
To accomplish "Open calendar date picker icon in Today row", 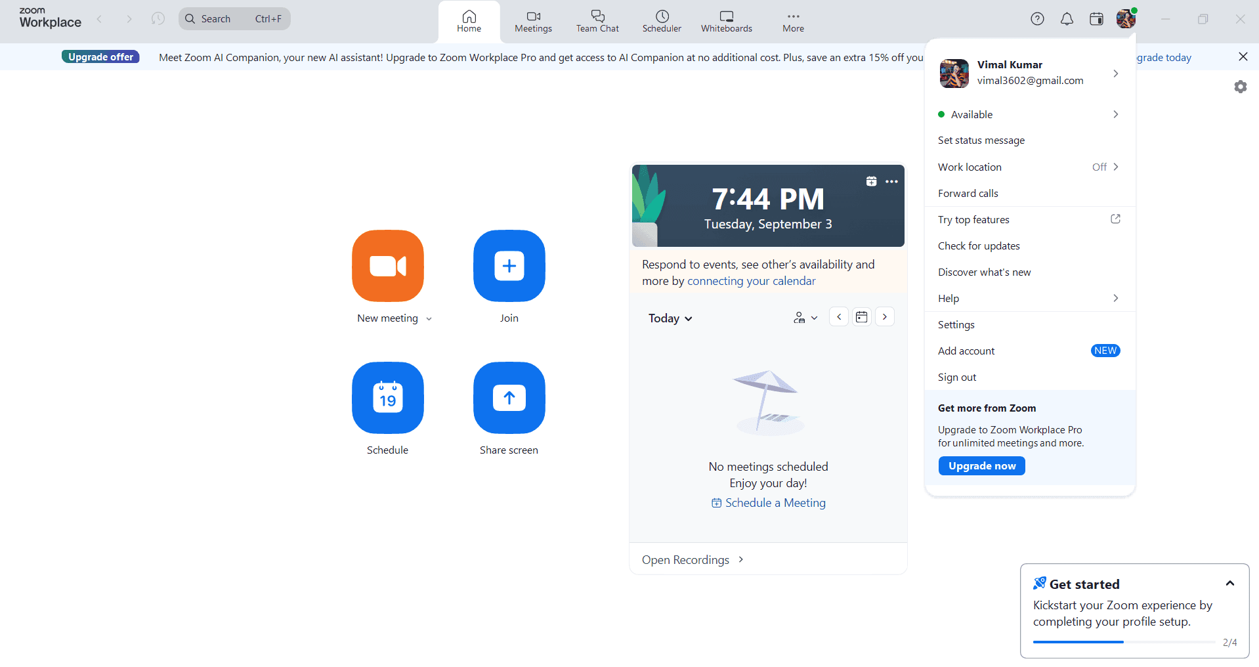I will pyautogui.click(x=861, y=317).
